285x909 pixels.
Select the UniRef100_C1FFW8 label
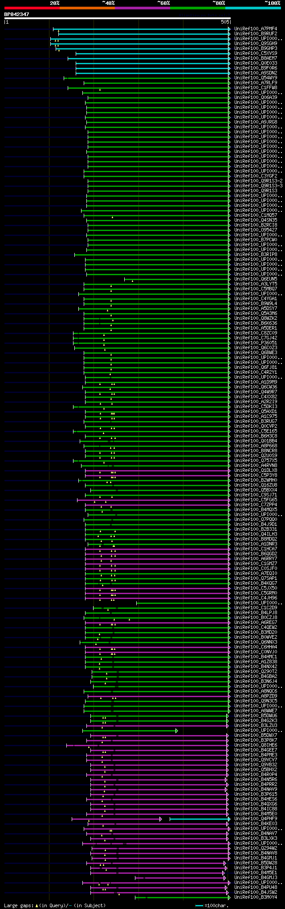[256, 88]
